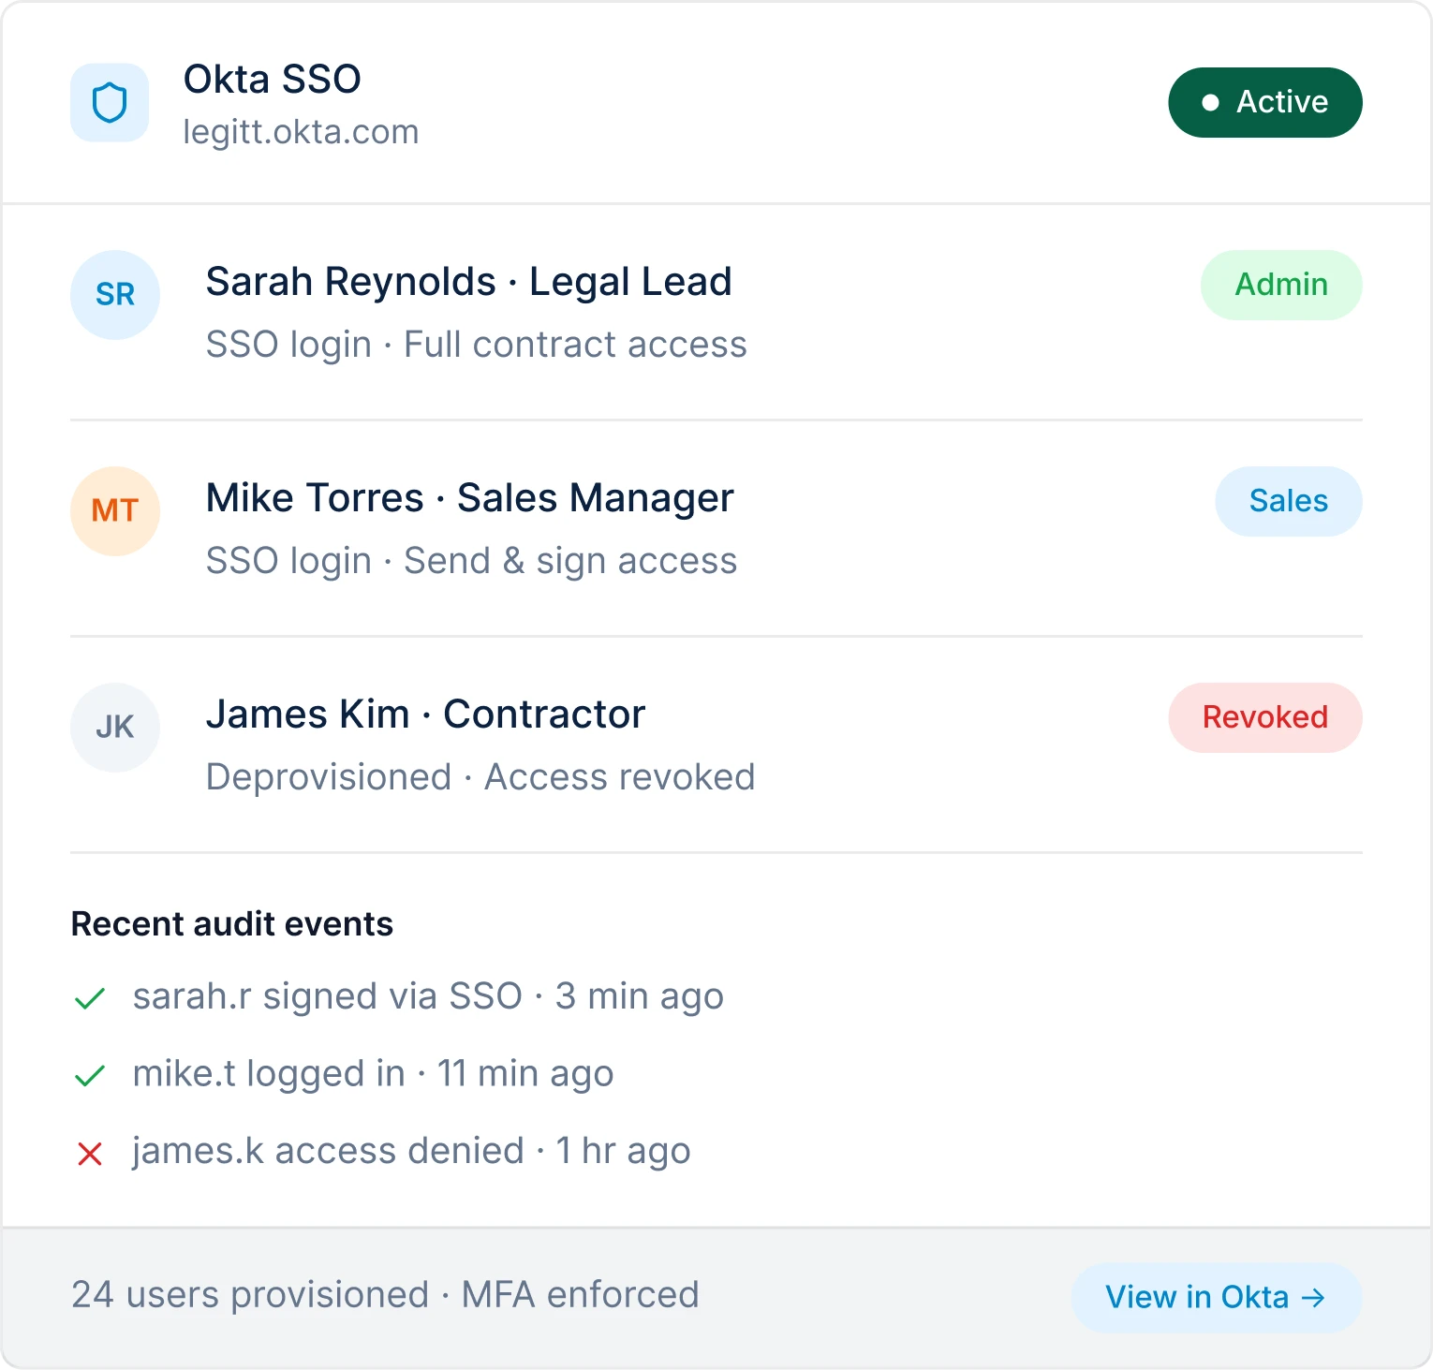Select Sarah Reynolds' SR avatar

114,294
